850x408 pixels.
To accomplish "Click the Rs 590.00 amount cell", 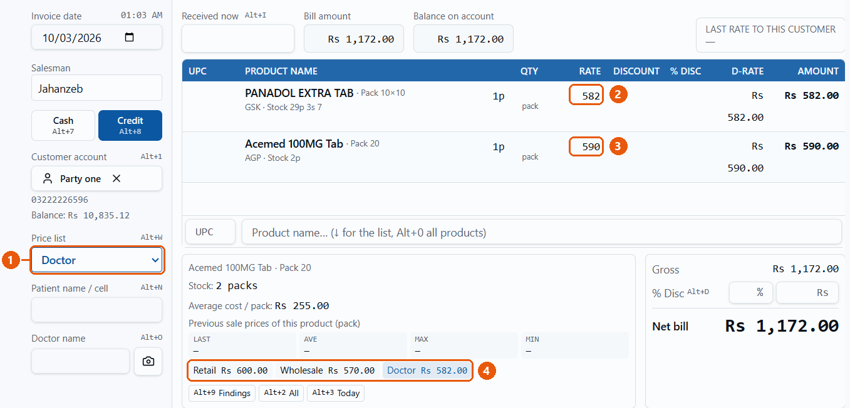I will coord(811,146).
